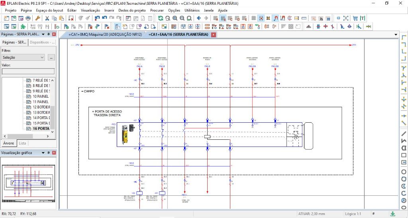408x218 pixels.
Task: Open the Utilitários menu
Action: [x=192, y=10]
